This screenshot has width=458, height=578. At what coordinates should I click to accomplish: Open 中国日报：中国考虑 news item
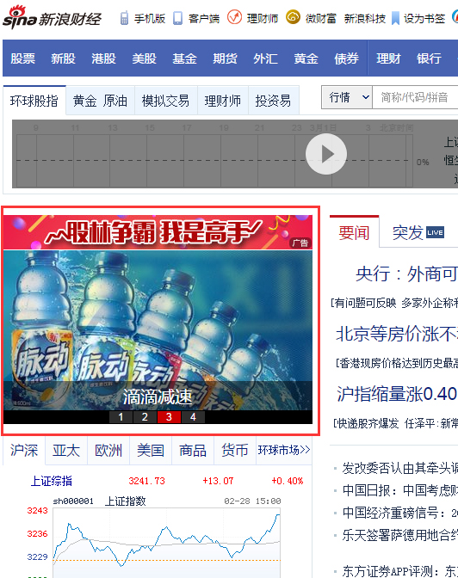click(x=400, y=490)
